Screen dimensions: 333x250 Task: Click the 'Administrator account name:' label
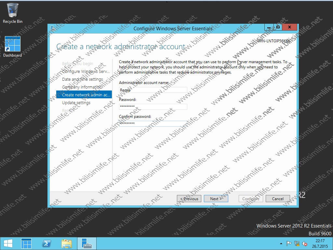pyautogui.click(x=144, y=83)
